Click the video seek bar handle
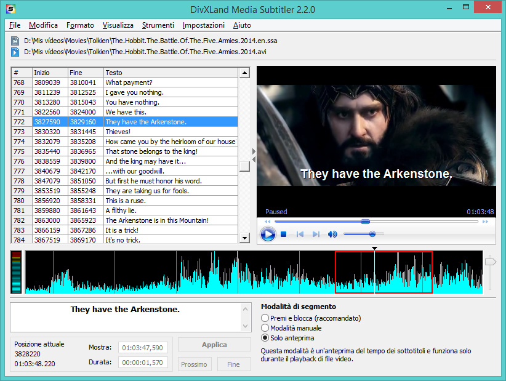 click(x=365, y=222)
